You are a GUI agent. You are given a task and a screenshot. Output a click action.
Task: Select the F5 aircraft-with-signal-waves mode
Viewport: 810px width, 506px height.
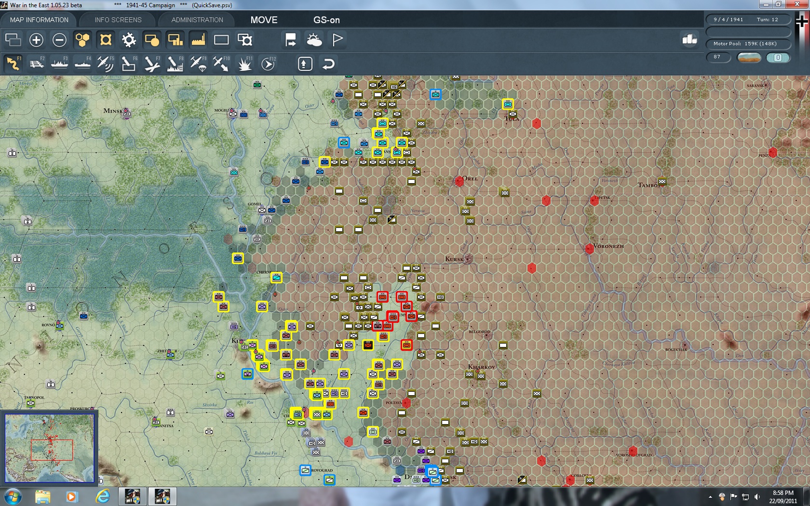point(106,64)
